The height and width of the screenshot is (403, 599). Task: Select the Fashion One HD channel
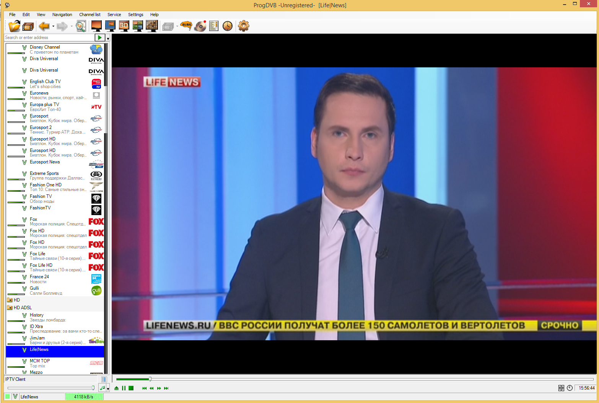click(55, 187)
